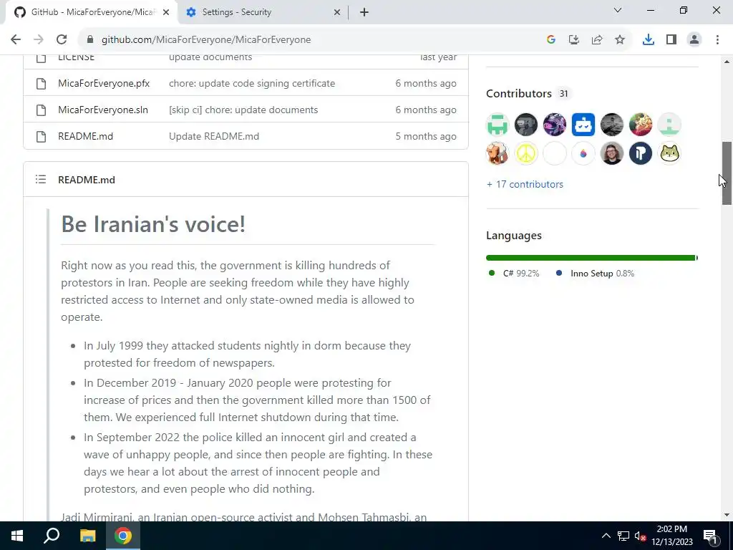Toggle Chrome side panel
This screenshot has width=733, height=550.
coord(671,40)
